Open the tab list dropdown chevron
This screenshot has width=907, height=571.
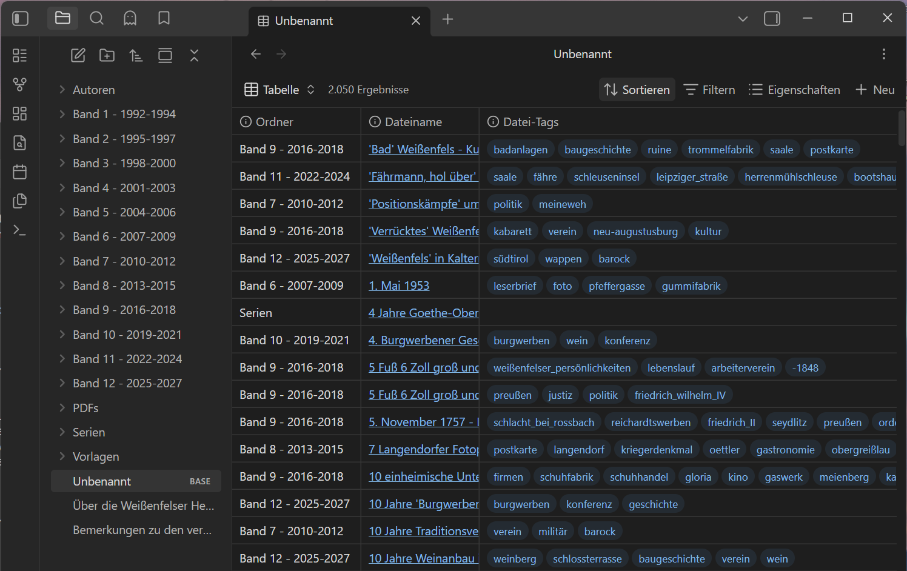coord(743,19)
